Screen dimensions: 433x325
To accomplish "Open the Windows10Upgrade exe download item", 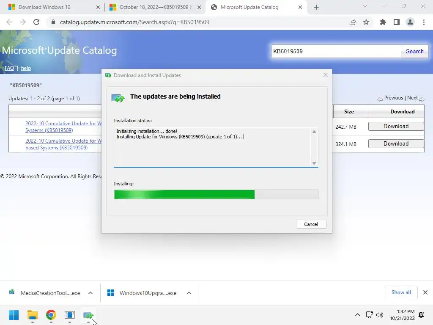I will (143, 293).
